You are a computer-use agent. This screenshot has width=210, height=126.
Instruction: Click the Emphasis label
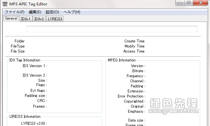[137, 111]
